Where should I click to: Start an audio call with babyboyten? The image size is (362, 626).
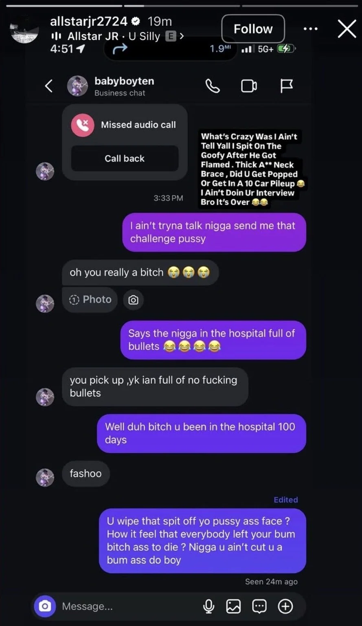pyautogui.click(x=213, y=86)
